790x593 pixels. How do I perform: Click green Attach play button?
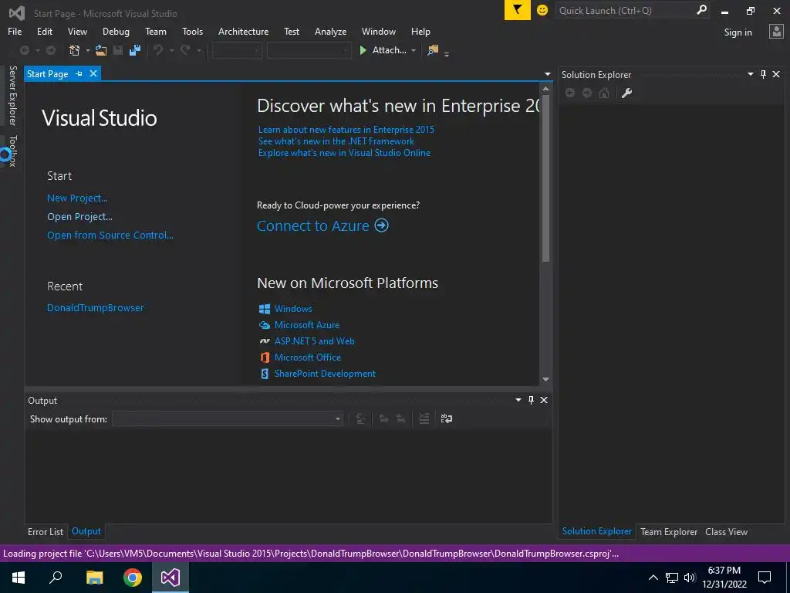(363, 50)
